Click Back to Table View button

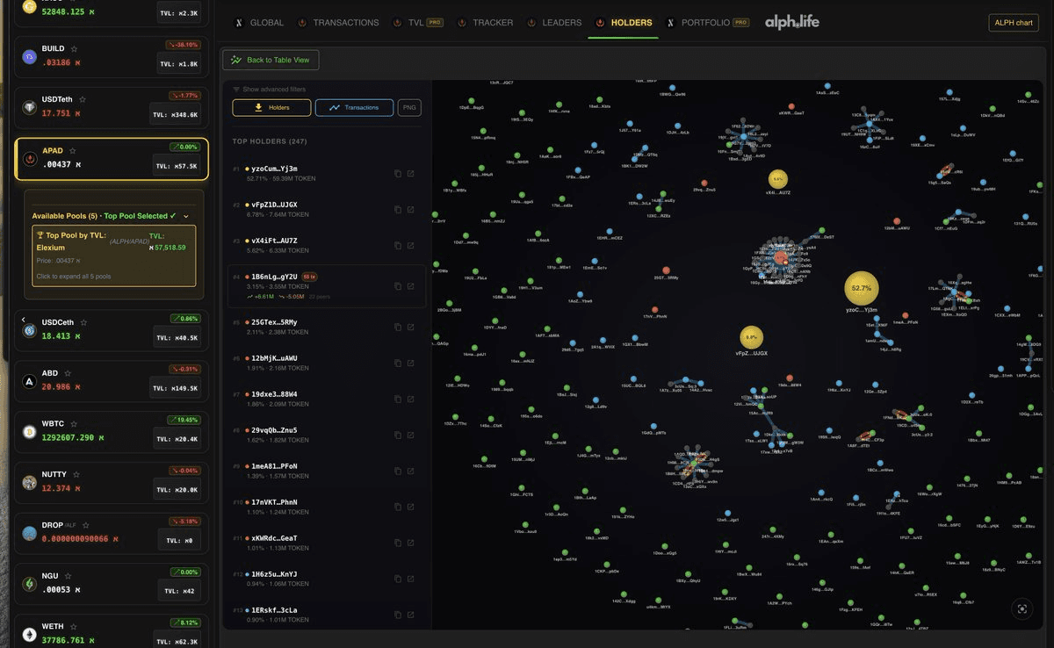(271, 60)
